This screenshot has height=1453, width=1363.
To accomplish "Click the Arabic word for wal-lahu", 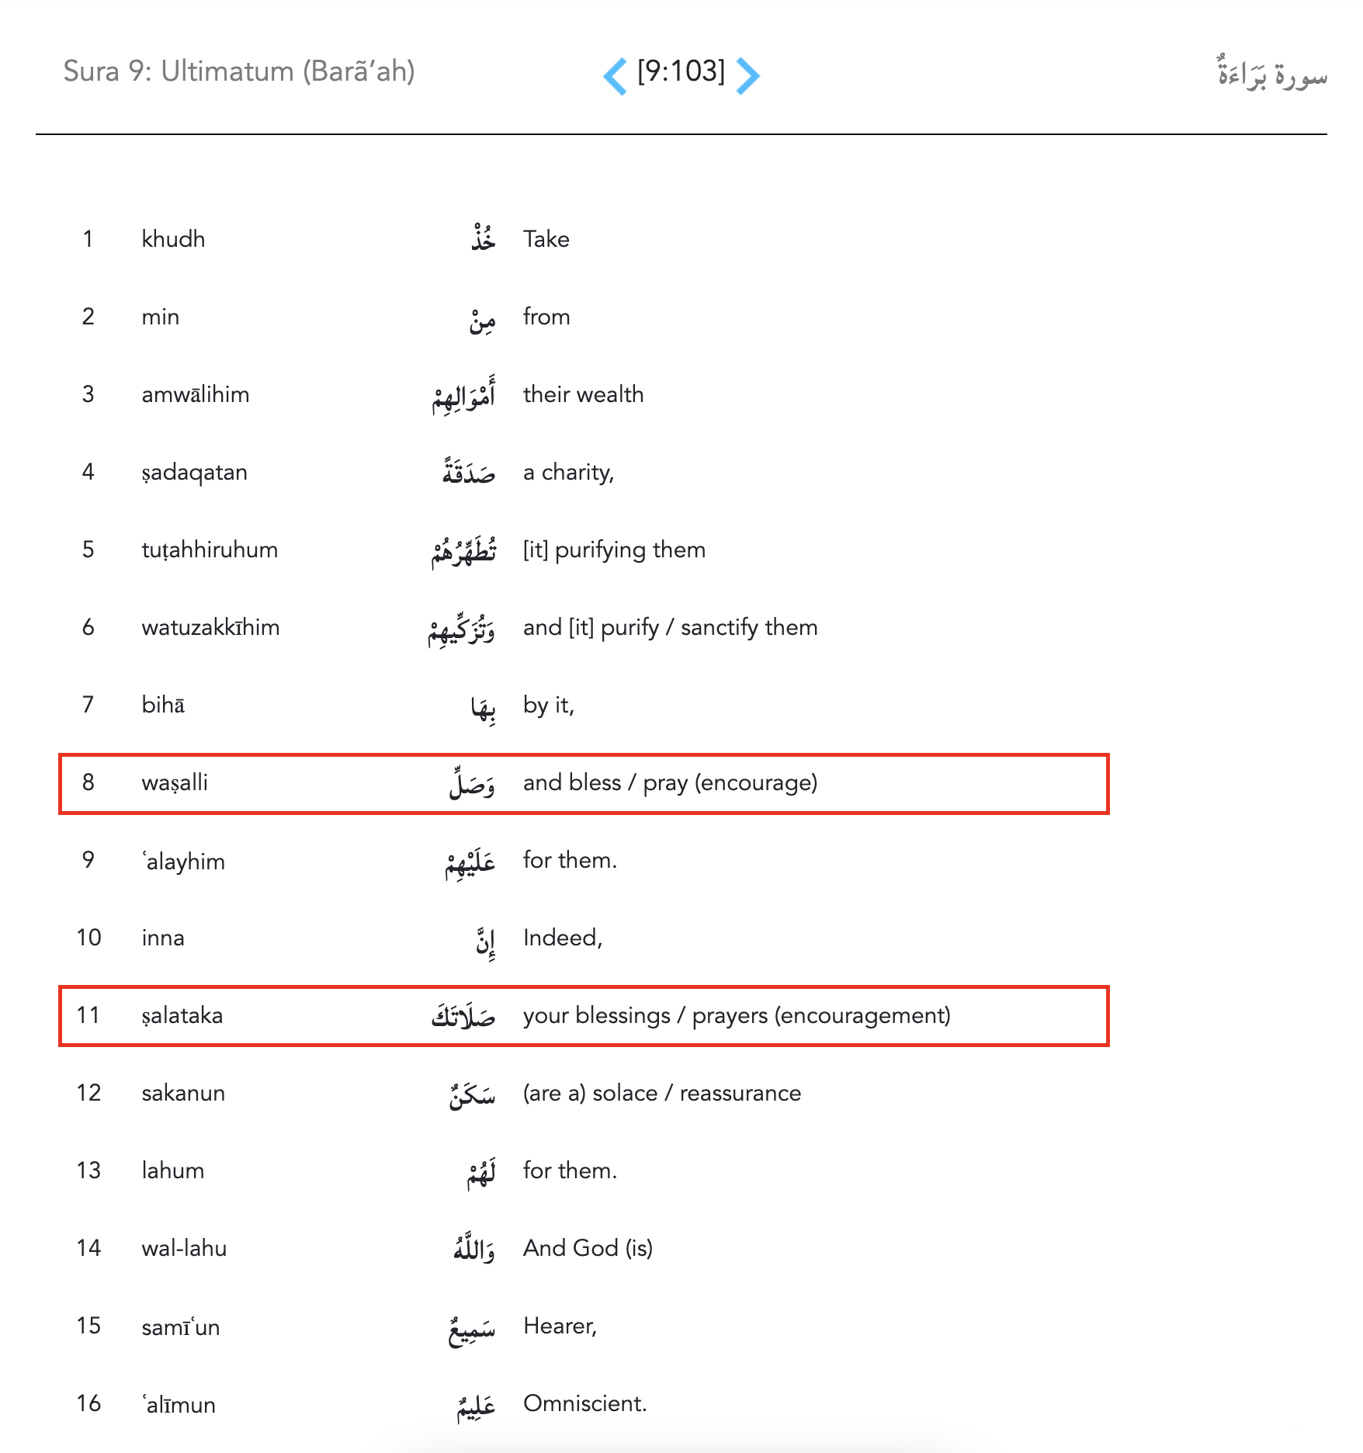I will point(474,1248).
